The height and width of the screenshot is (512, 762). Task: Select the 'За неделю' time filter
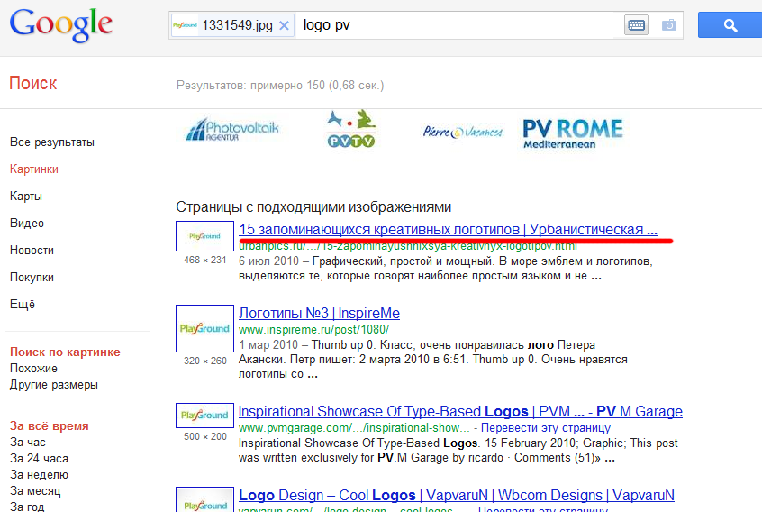click(39, 474)
